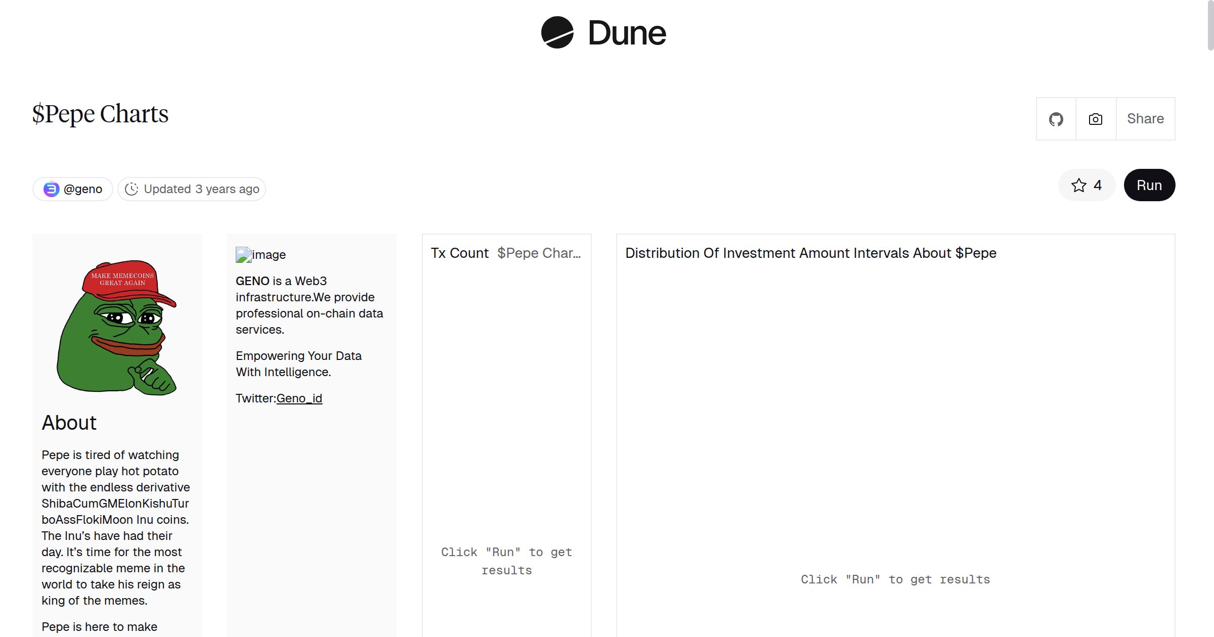Open Distribution Of Investment Amount Intervals title
Image resolution: width=1214 pixels, height=637 pixels.
[x=810, y=253]
